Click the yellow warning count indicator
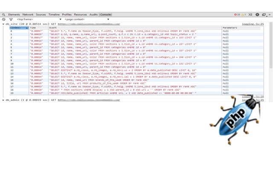Screen dimensions: 273x171 (x=244, y=15)
